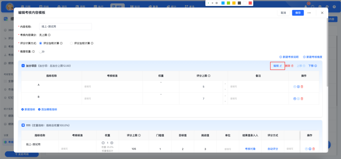Image resolution: width=341 pixels, height=159 pixels.
Task: Delete indicator row B using trash icon
Action: [302, 99]
